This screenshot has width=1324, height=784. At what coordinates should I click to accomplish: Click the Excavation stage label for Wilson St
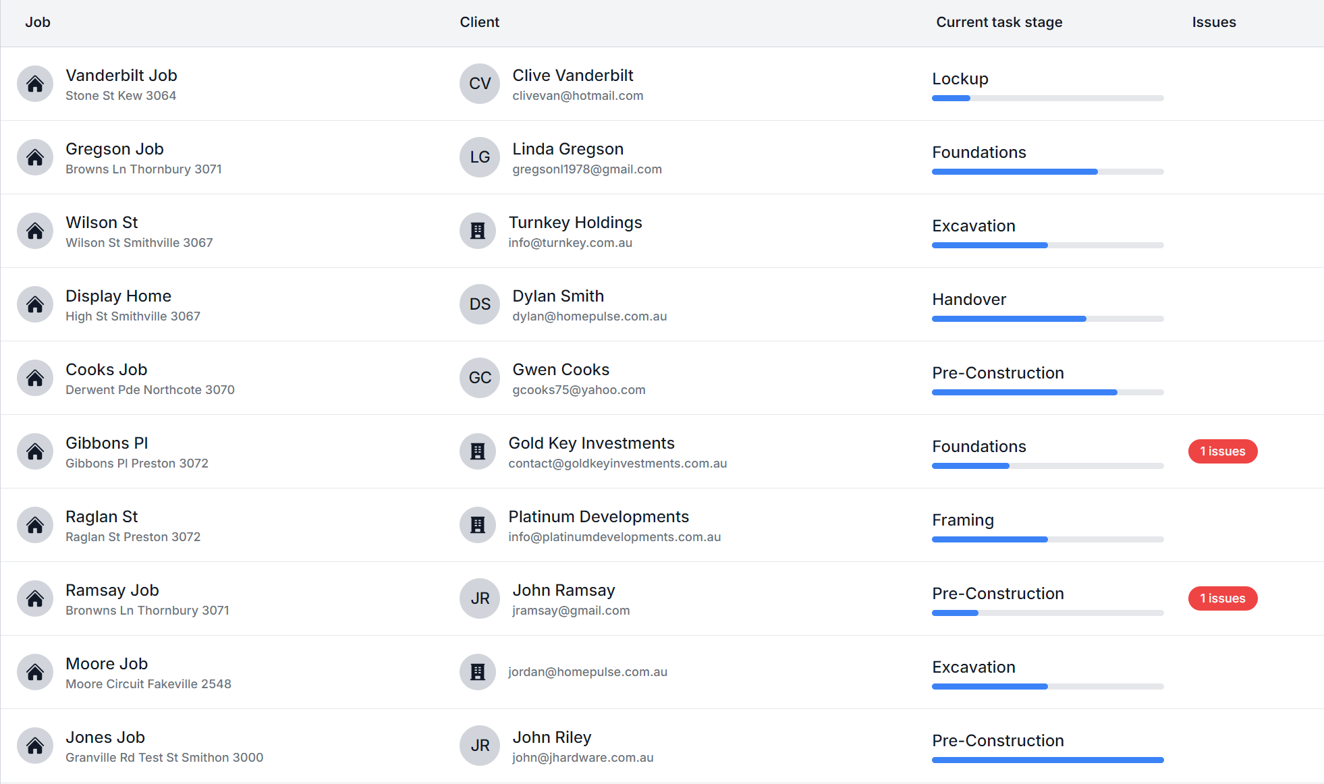[974, 226]
